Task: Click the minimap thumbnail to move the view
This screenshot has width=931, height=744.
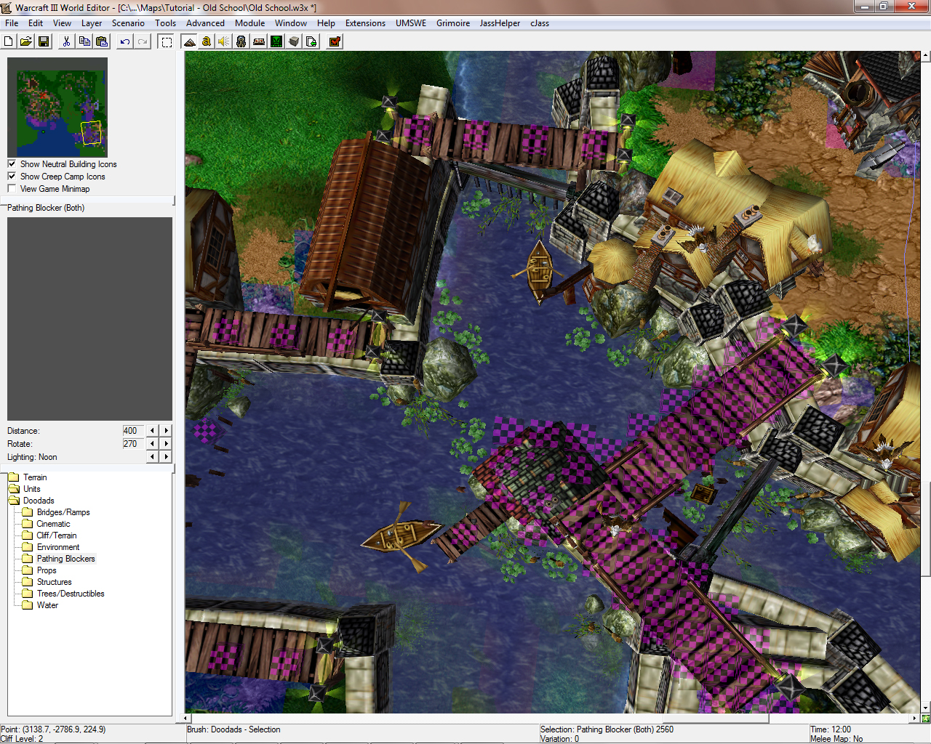Action: pyautogui.click(x=57, y=108)
